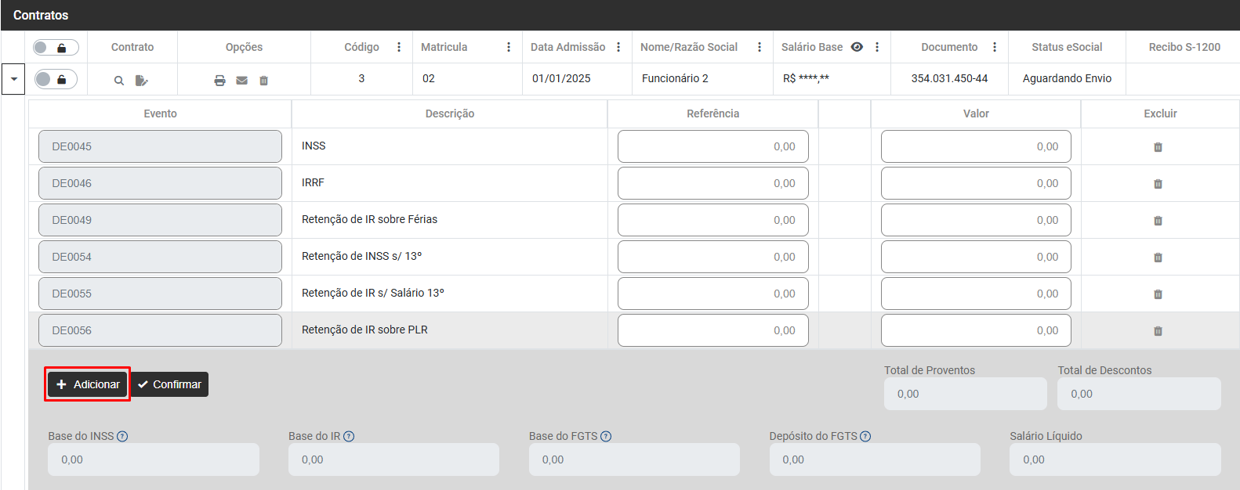1240x490 pixels.
Task: Delete the INSS event row
Action: [x=1158, y=147]
